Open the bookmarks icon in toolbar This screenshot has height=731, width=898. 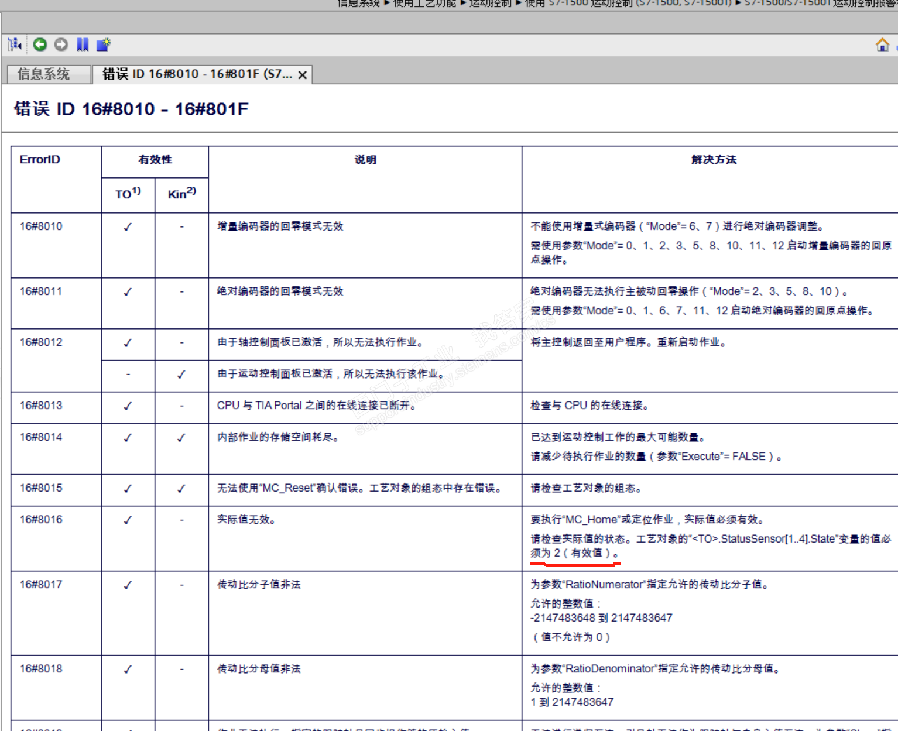click(x=83, y=44)
